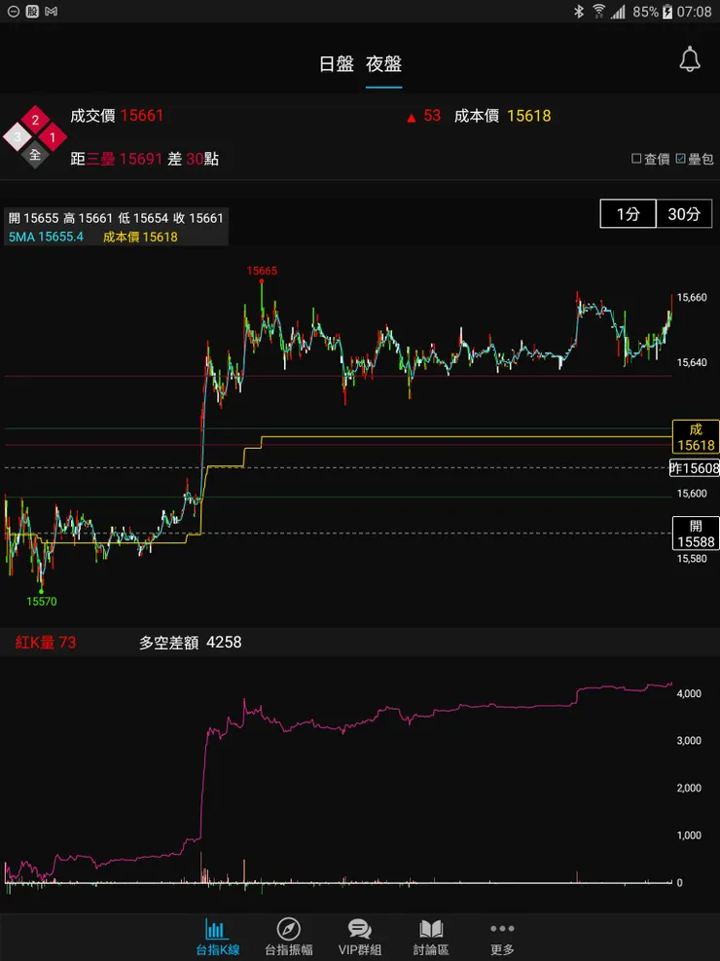
Task: Tap the 5MA 15655.4 label
Action: (46, 238)
